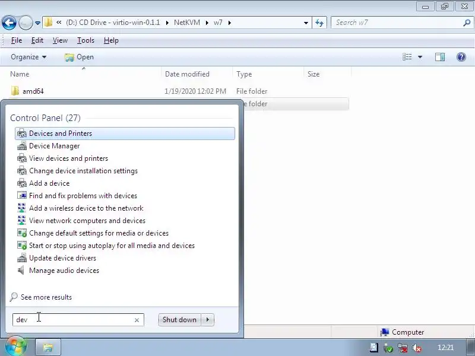Screen dimensions: 475x356
Task: Select the amd64 folder icon
Action: click(14, 91)
